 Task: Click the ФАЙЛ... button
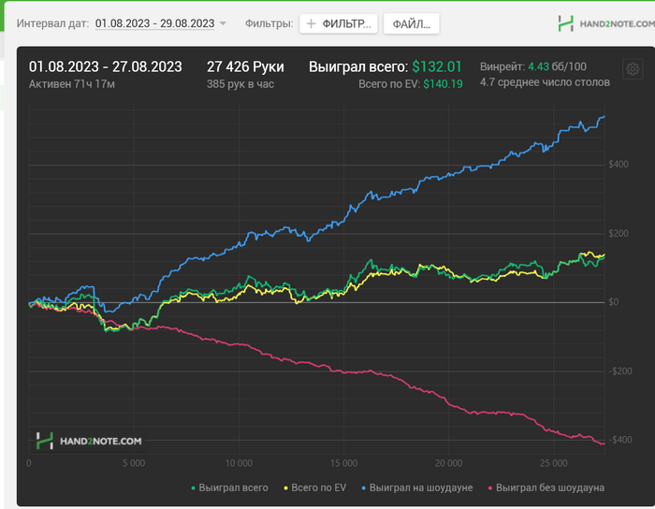tap(411, 23)
